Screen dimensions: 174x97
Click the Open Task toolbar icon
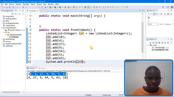click(x=77, y=7)
